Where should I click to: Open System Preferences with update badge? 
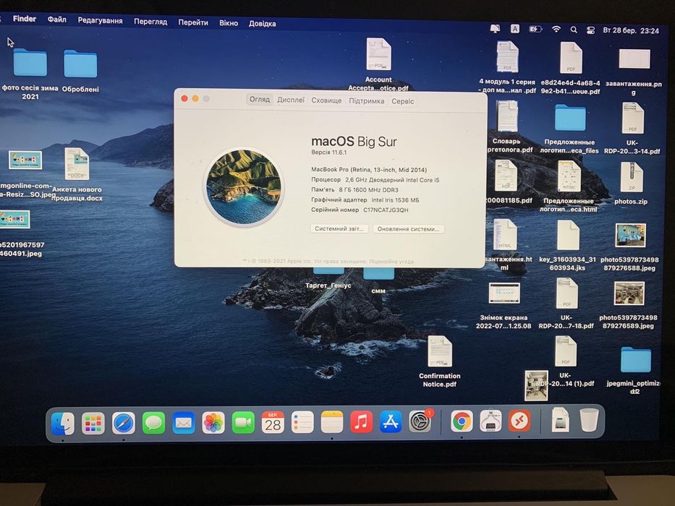(x=420, y=421)
